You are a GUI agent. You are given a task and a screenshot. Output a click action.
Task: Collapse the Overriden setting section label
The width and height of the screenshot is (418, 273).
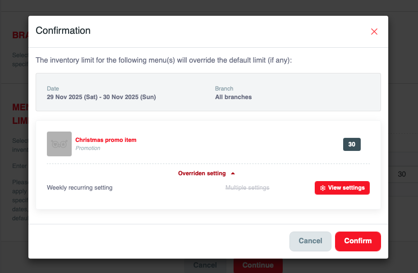click(x=202, y=173)
